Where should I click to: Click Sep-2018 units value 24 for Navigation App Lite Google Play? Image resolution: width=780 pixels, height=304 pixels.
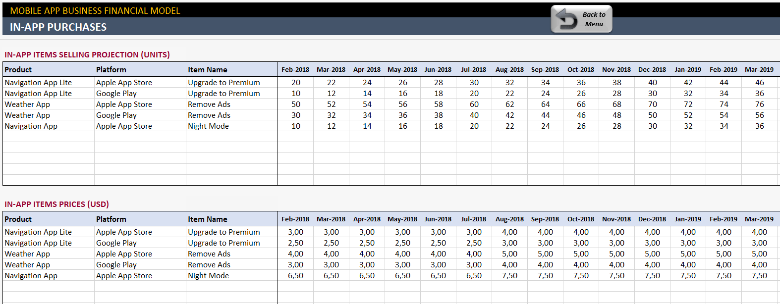(546, 94)
